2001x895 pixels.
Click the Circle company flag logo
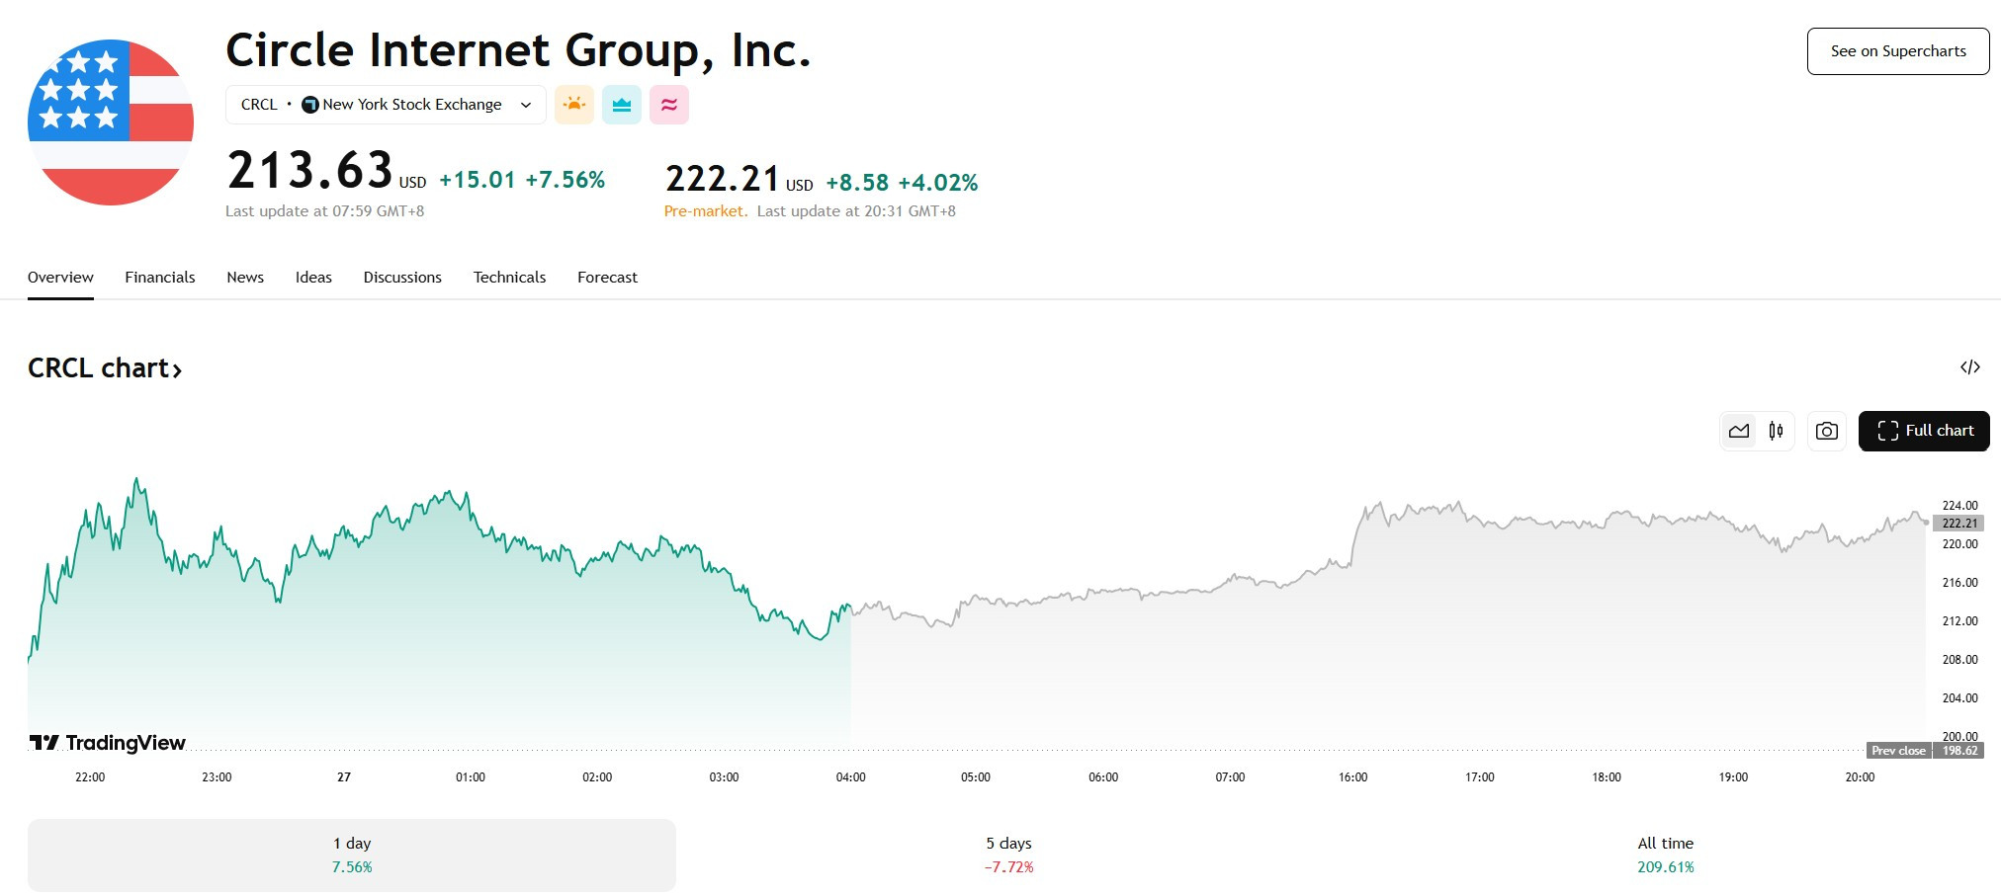(x=111, y=122)
